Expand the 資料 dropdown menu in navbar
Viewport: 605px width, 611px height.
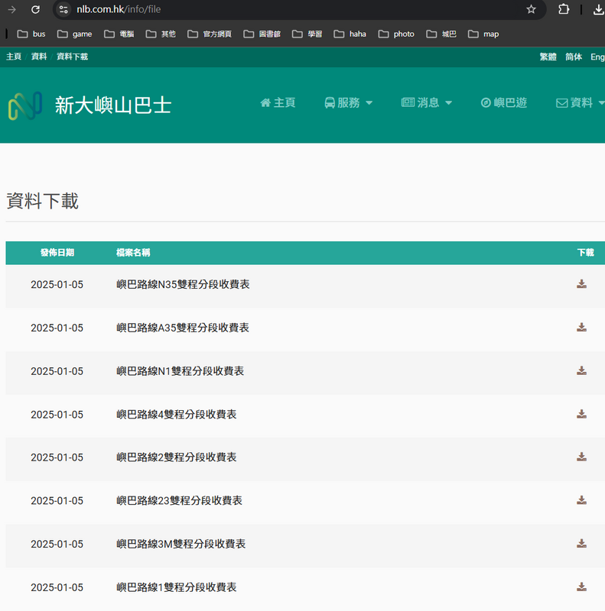point(580,103)
